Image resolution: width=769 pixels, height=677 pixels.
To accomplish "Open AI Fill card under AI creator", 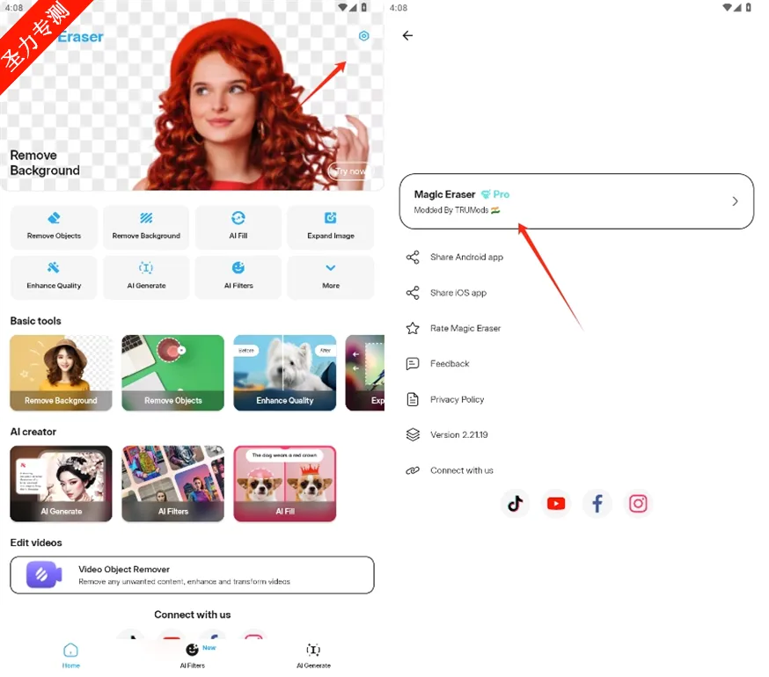I will (285, 484).
